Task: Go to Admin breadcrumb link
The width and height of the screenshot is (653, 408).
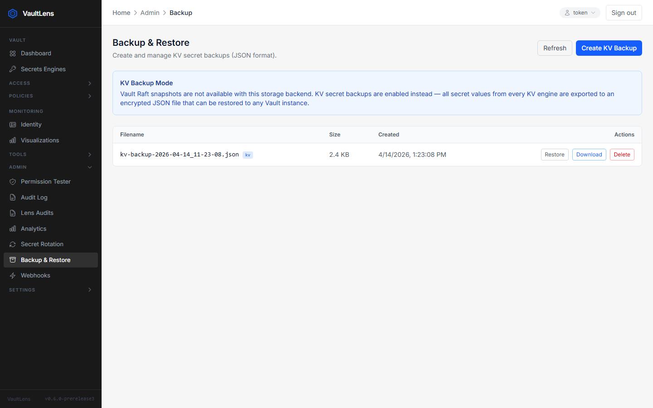Action: (150, 13)
